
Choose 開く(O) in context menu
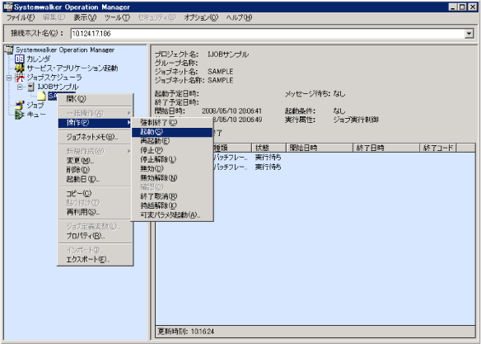click(x=96, y=99)
